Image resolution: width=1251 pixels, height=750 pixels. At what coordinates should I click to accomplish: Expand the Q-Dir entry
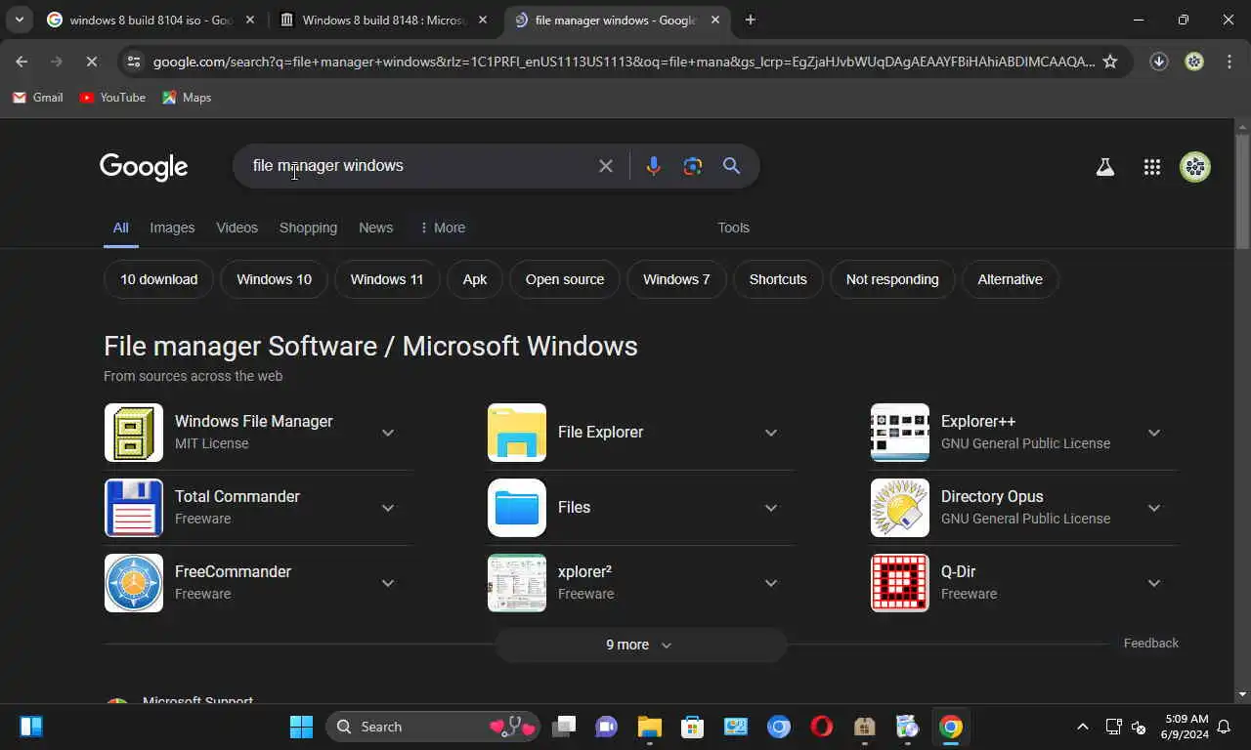coord(1154,583)
